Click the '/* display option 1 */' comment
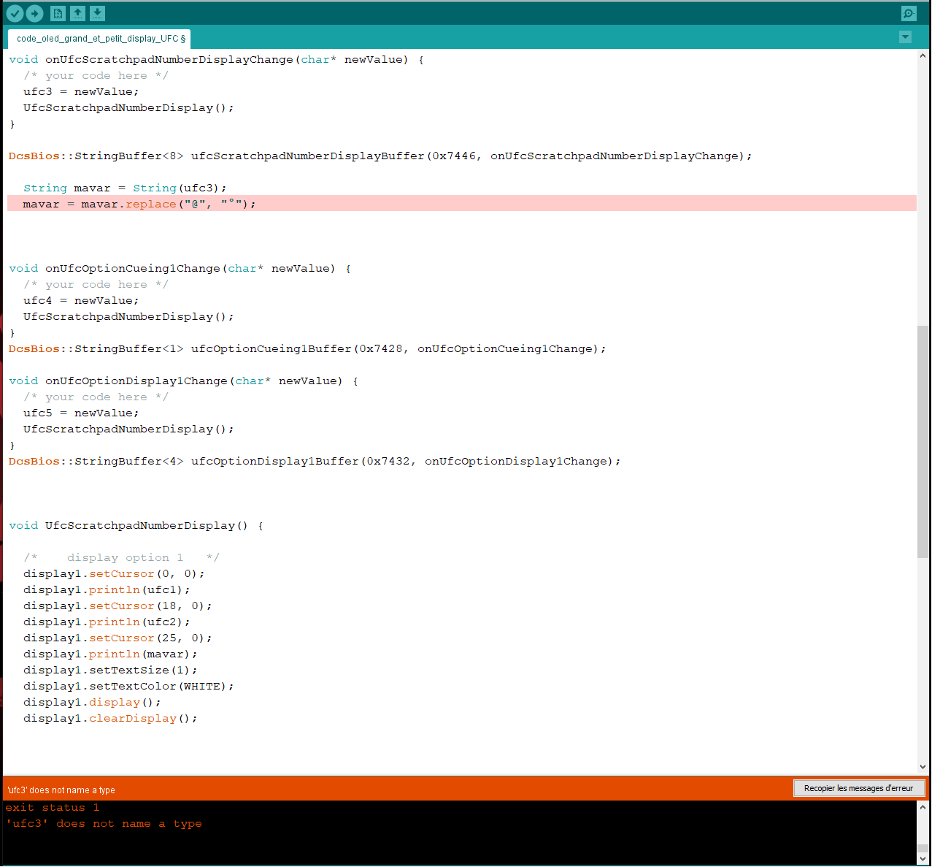Screen dimensions: 932x867 click(x=121, y=558)
